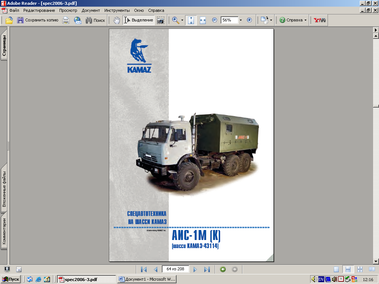Go to the first page
Viewport: 379px width, 284px height.
(144, 269)
